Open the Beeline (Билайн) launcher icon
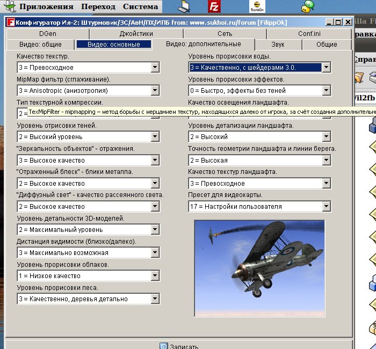Image resolution: width=376 pixels, height=349 pixels. coord(257,6)
